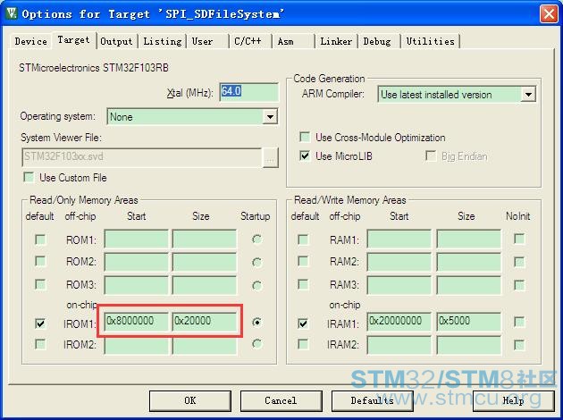The height and width of the screenshot is (420, 563).
Task: Switch to the Device tab
Action: [x=31, y=41]
